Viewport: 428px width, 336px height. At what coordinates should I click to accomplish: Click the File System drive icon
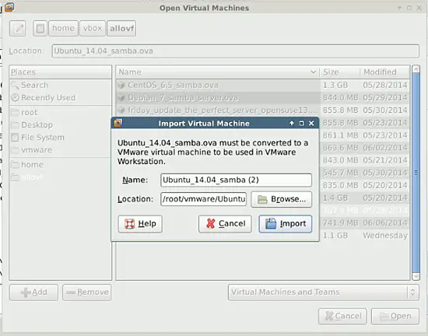(x=16, y=138)
